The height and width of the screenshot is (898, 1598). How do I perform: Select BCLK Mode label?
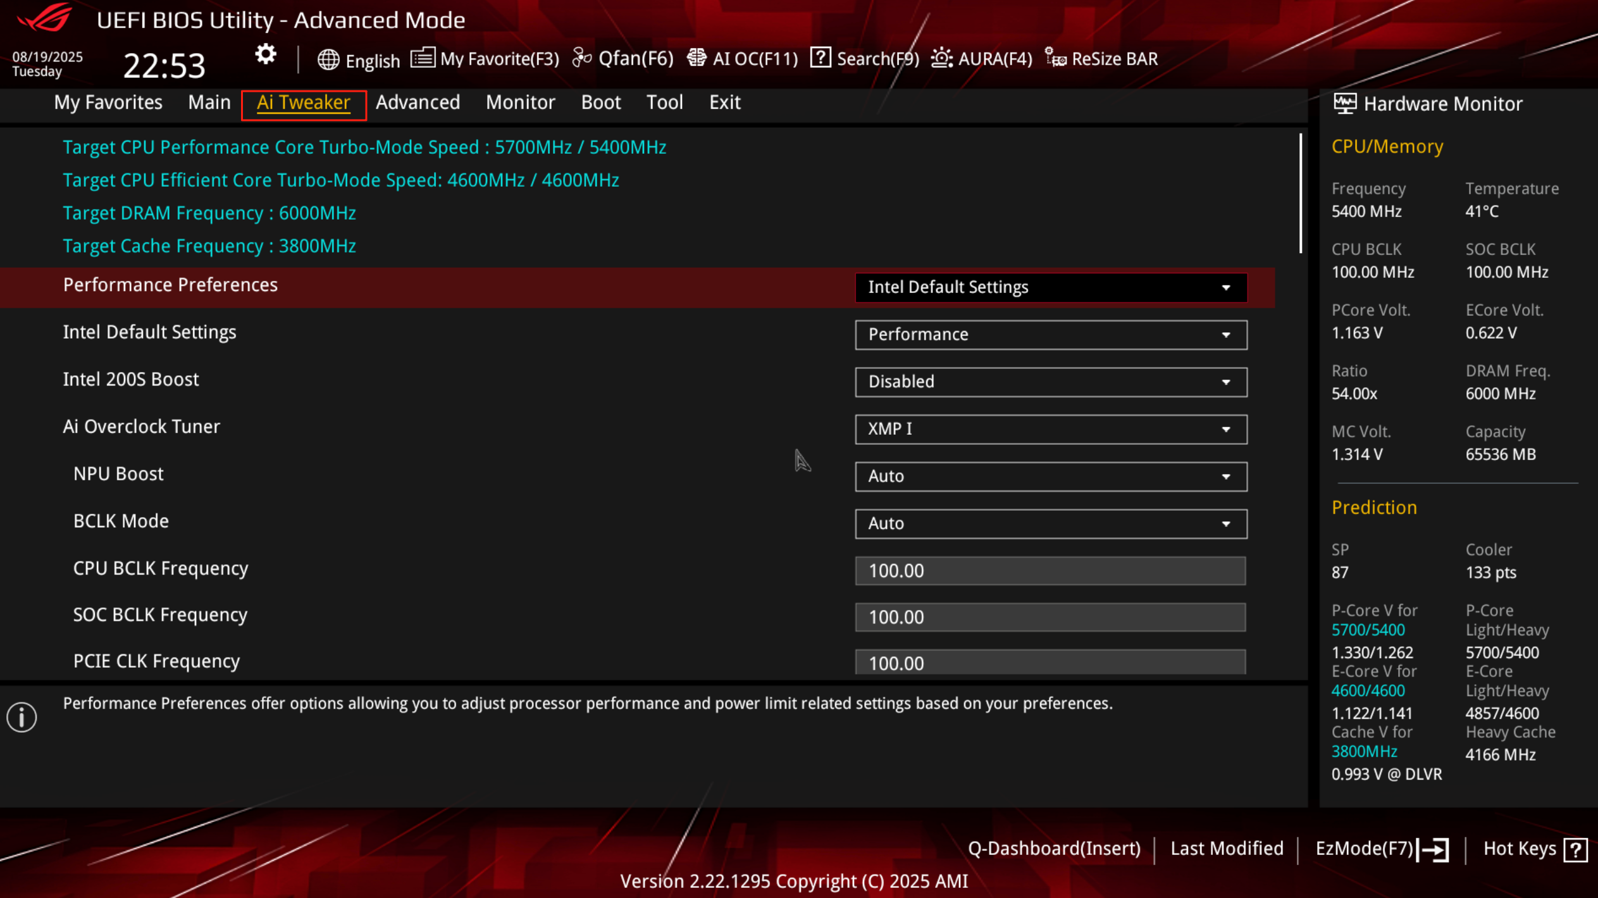[x=121, y=521]
